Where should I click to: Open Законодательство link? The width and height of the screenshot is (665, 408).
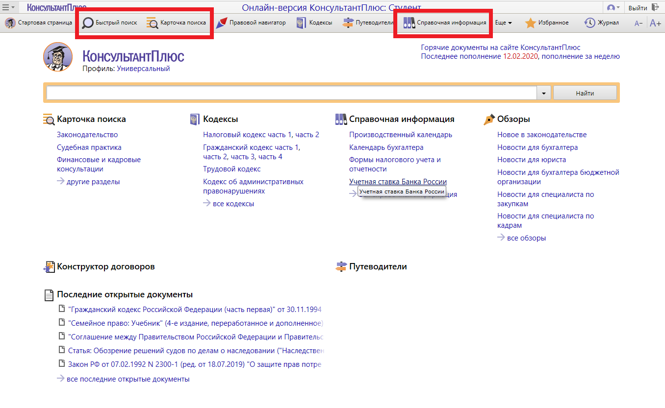coord(87,134)
